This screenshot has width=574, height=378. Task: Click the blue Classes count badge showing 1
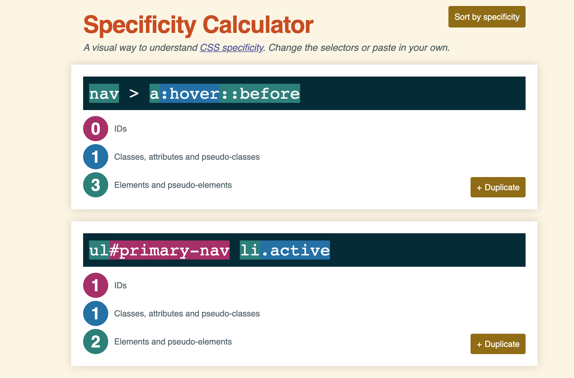[95, 157]
